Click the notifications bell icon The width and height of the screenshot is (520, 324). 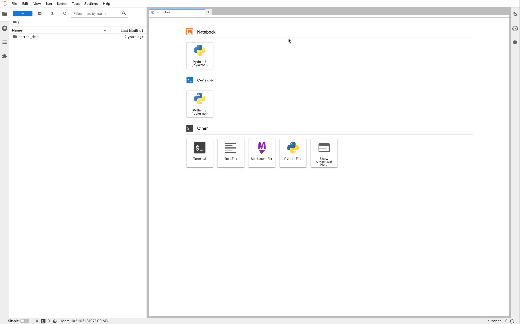[512, 321]
